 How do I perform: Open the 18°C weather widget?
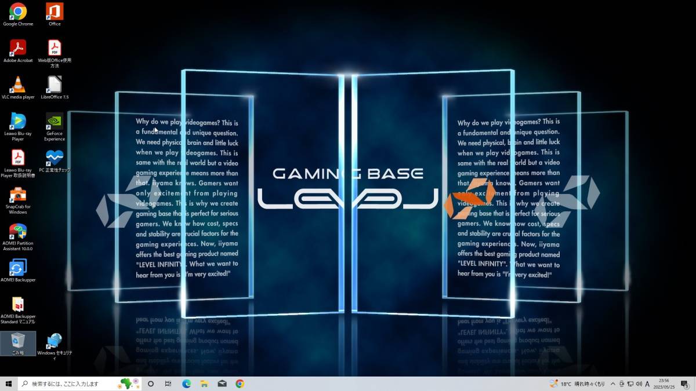coord(577,383)
